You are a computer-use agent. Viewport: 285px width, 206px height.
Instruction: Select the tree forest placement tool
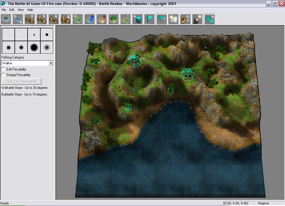click(113, 19)
